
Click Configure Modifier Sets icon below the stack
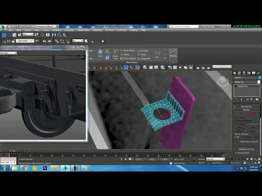point(257,99)
